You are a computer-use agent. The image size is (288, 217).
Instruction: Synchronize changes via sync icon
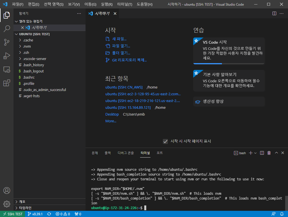pos(49,214)
